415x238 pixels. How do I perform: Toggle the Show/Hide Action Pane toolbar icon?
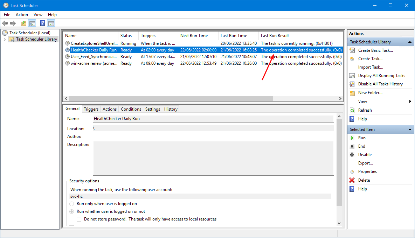pos(51,23)
